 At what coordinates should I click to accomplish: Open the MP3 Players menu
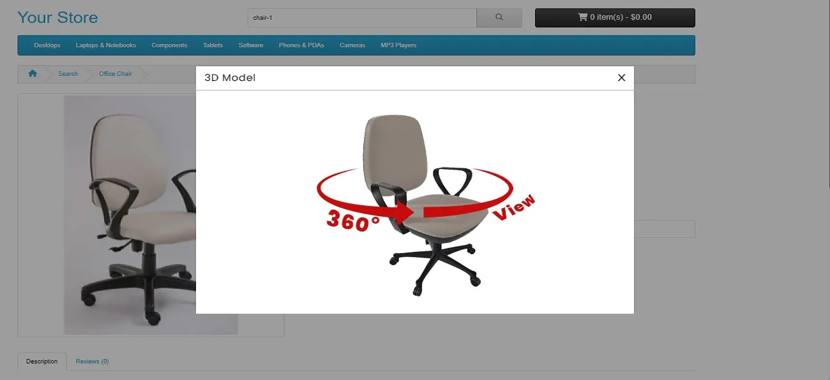tap(398, 45)
